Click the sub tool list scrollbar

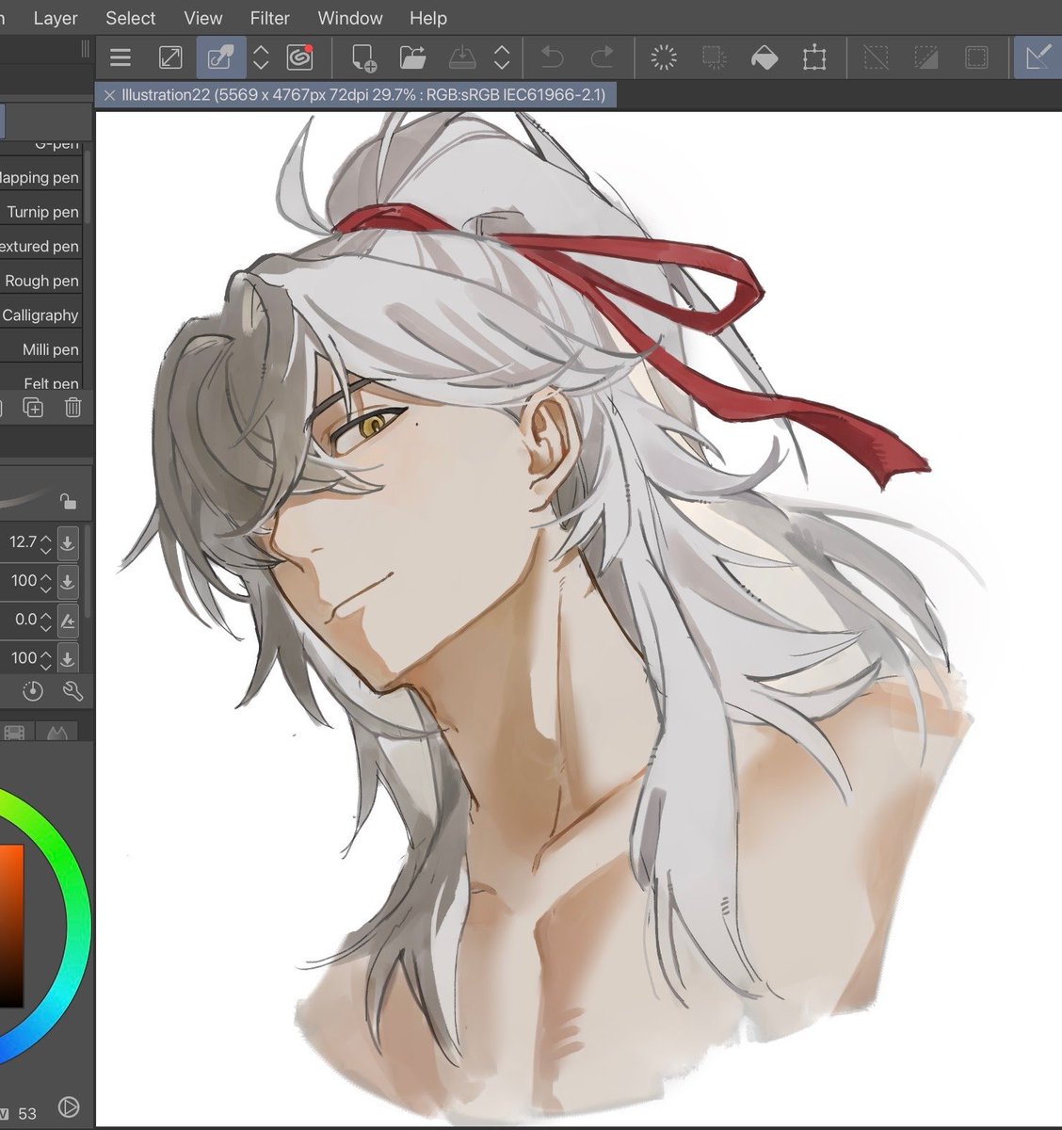(88, 186)
